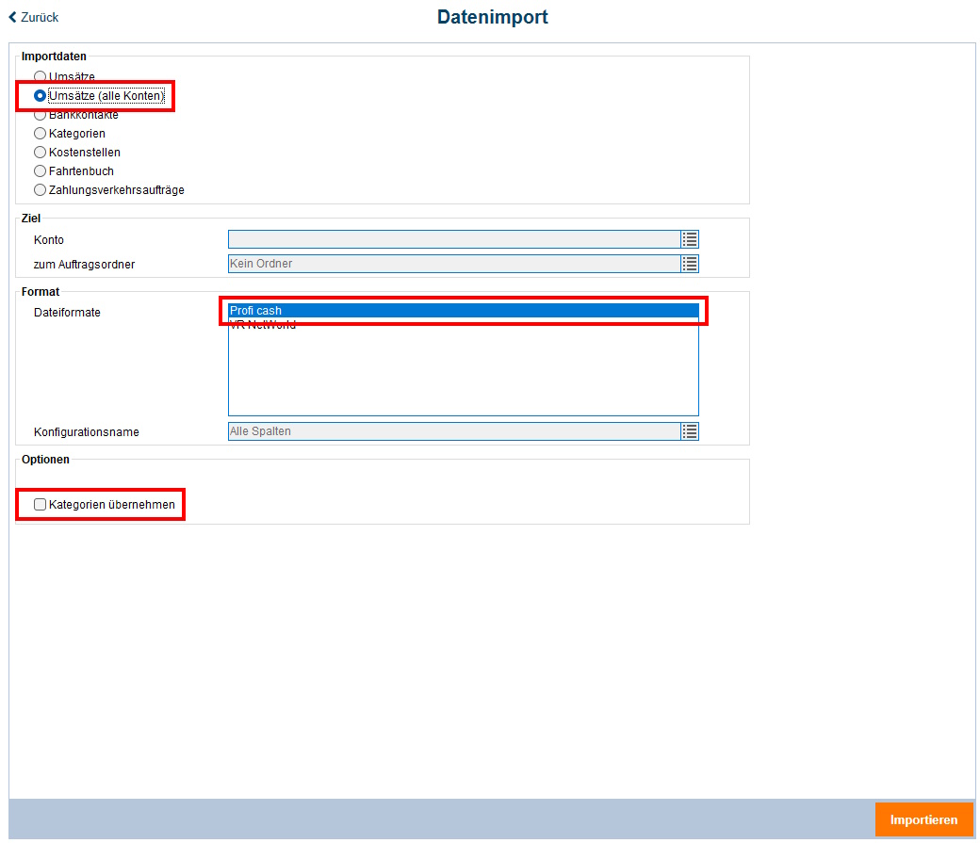
Task: Open the Konto selection list icon
Action: click(690, 240)
